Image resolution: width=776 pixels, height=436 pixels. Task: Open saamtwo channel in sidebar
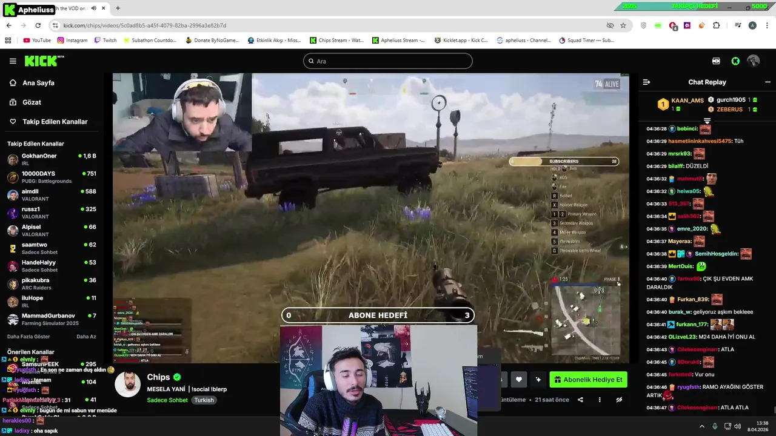tap(52, 248)
